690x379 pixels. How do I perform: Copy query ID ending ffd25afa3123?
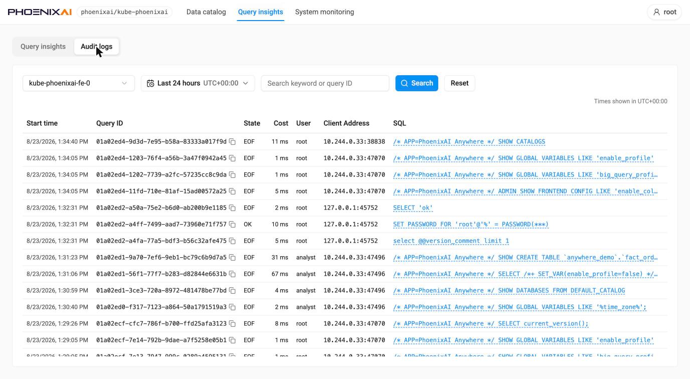(x=233, y=324)
